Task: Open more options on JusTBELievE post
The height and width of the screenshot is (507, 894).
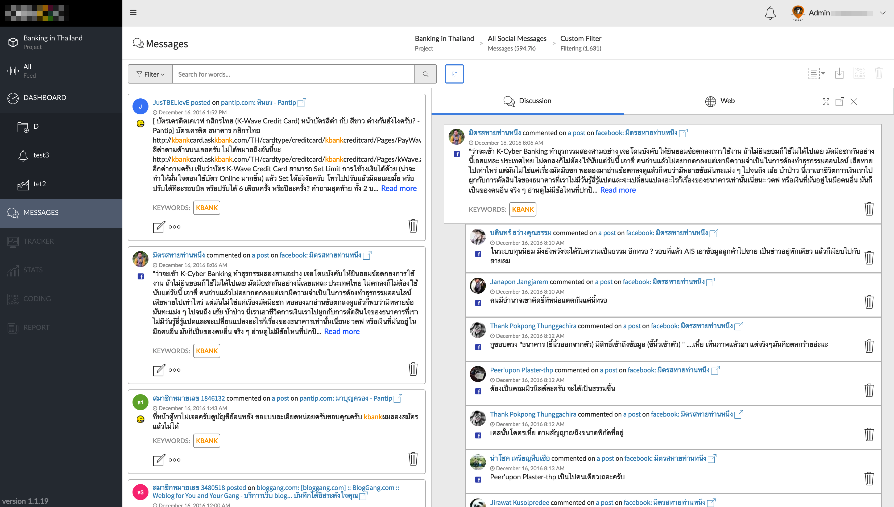Action: tap(174, 227)
